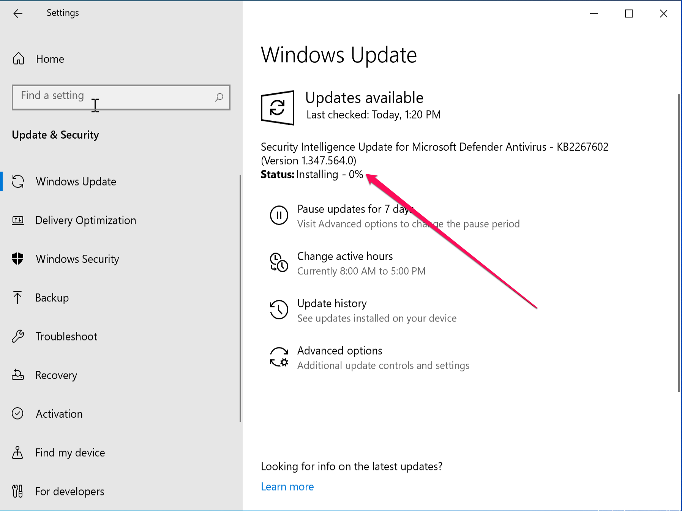
Task: Click the KB2267602 update title text
Action: (434, 154)
